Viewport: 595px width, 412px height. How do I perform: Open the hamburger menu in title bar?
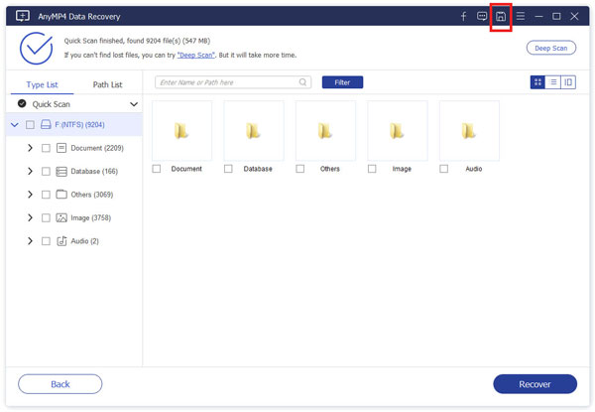520,17
